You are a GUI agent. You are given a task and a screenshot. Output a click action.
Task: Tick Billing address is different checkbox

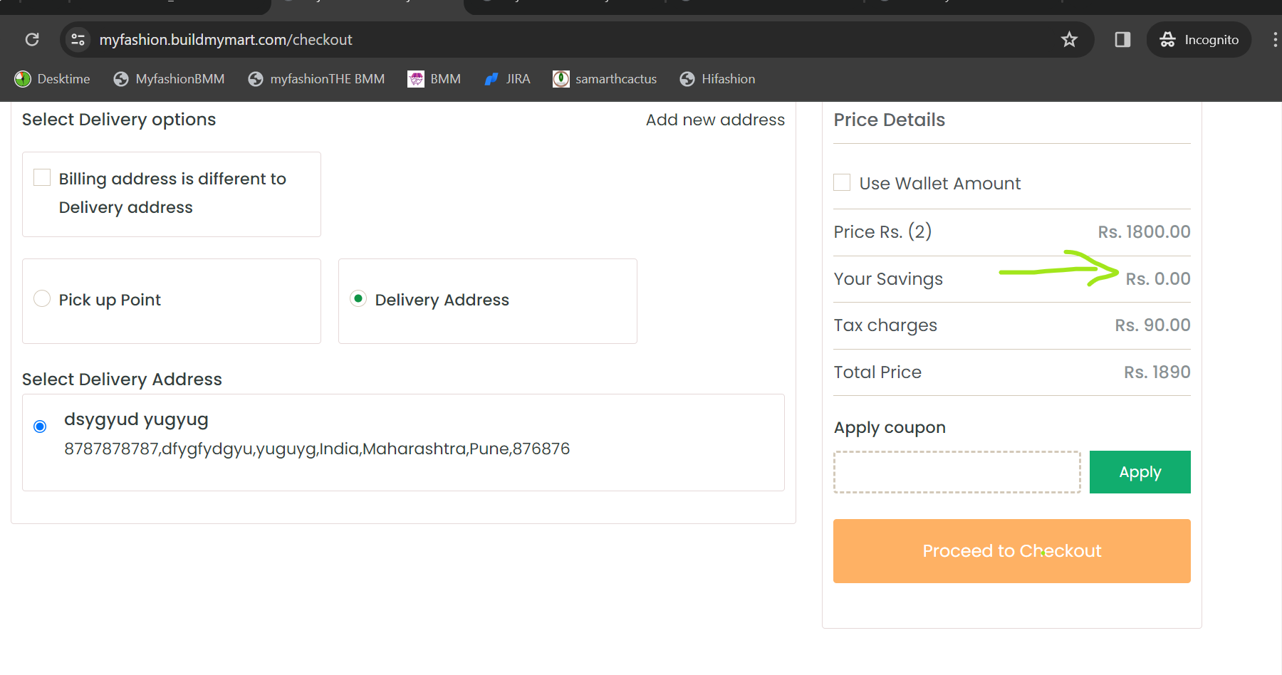42,177
